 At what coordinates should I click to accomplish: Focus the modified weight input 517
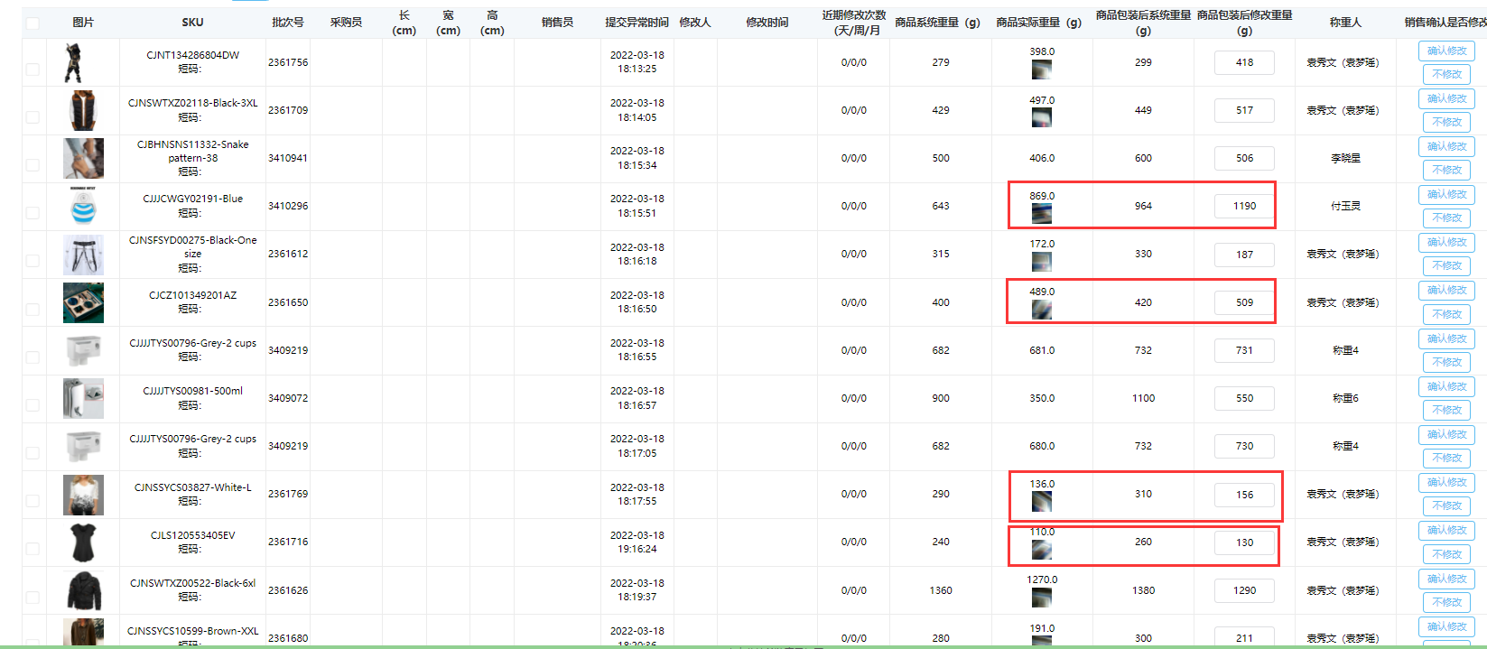pos(1244,110)
